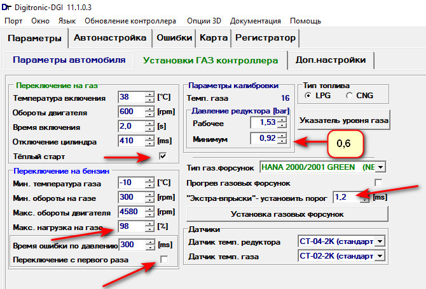The width and height of the screenshot is (426, 289).
Task: Click the Мин. обороты на газе field
Action: tap(132, 197)
